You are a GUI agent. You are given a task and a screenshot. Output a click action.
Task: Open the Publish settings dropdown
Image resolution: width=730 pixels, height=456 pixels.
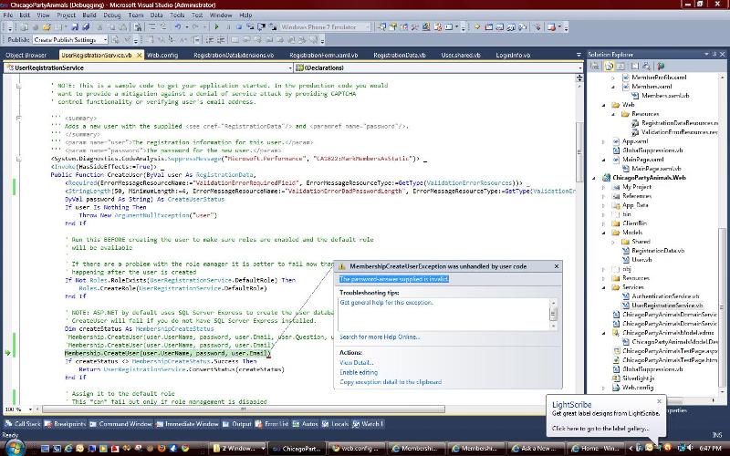click(x=105, y=40)
